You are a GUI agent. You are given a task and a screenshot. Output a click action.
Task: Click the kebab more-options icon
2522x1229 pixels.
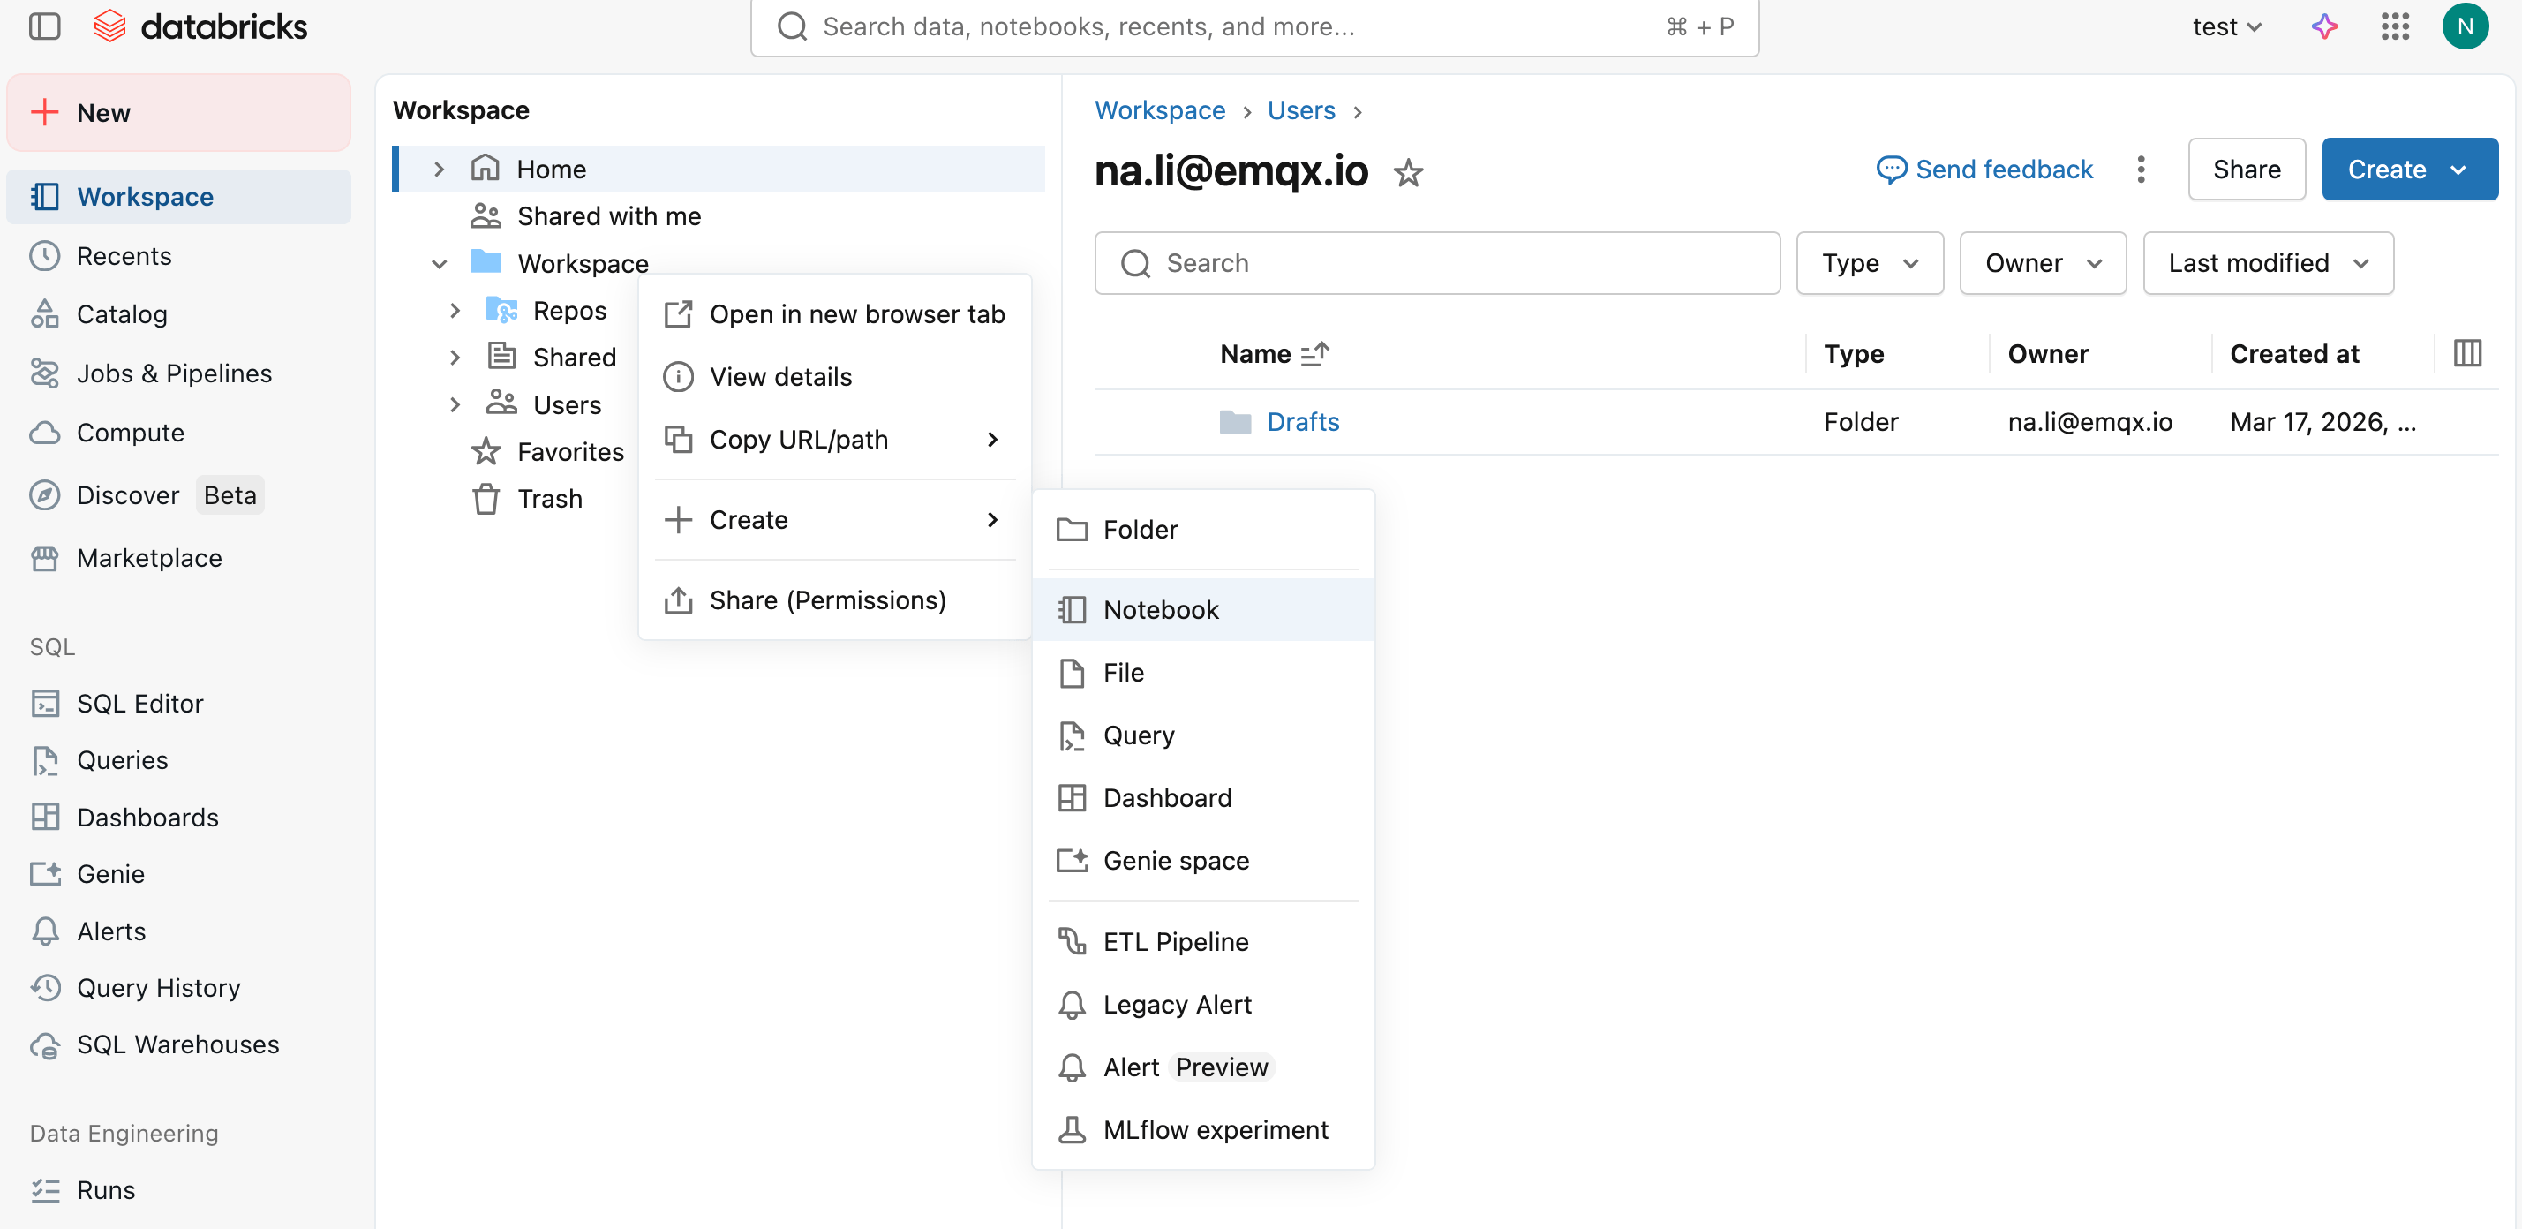click(x=2142, y=170)
